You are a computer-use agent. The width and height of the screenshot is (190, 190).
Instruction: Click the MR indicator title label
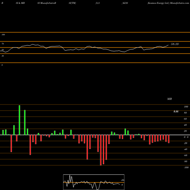tap(169, 99)
